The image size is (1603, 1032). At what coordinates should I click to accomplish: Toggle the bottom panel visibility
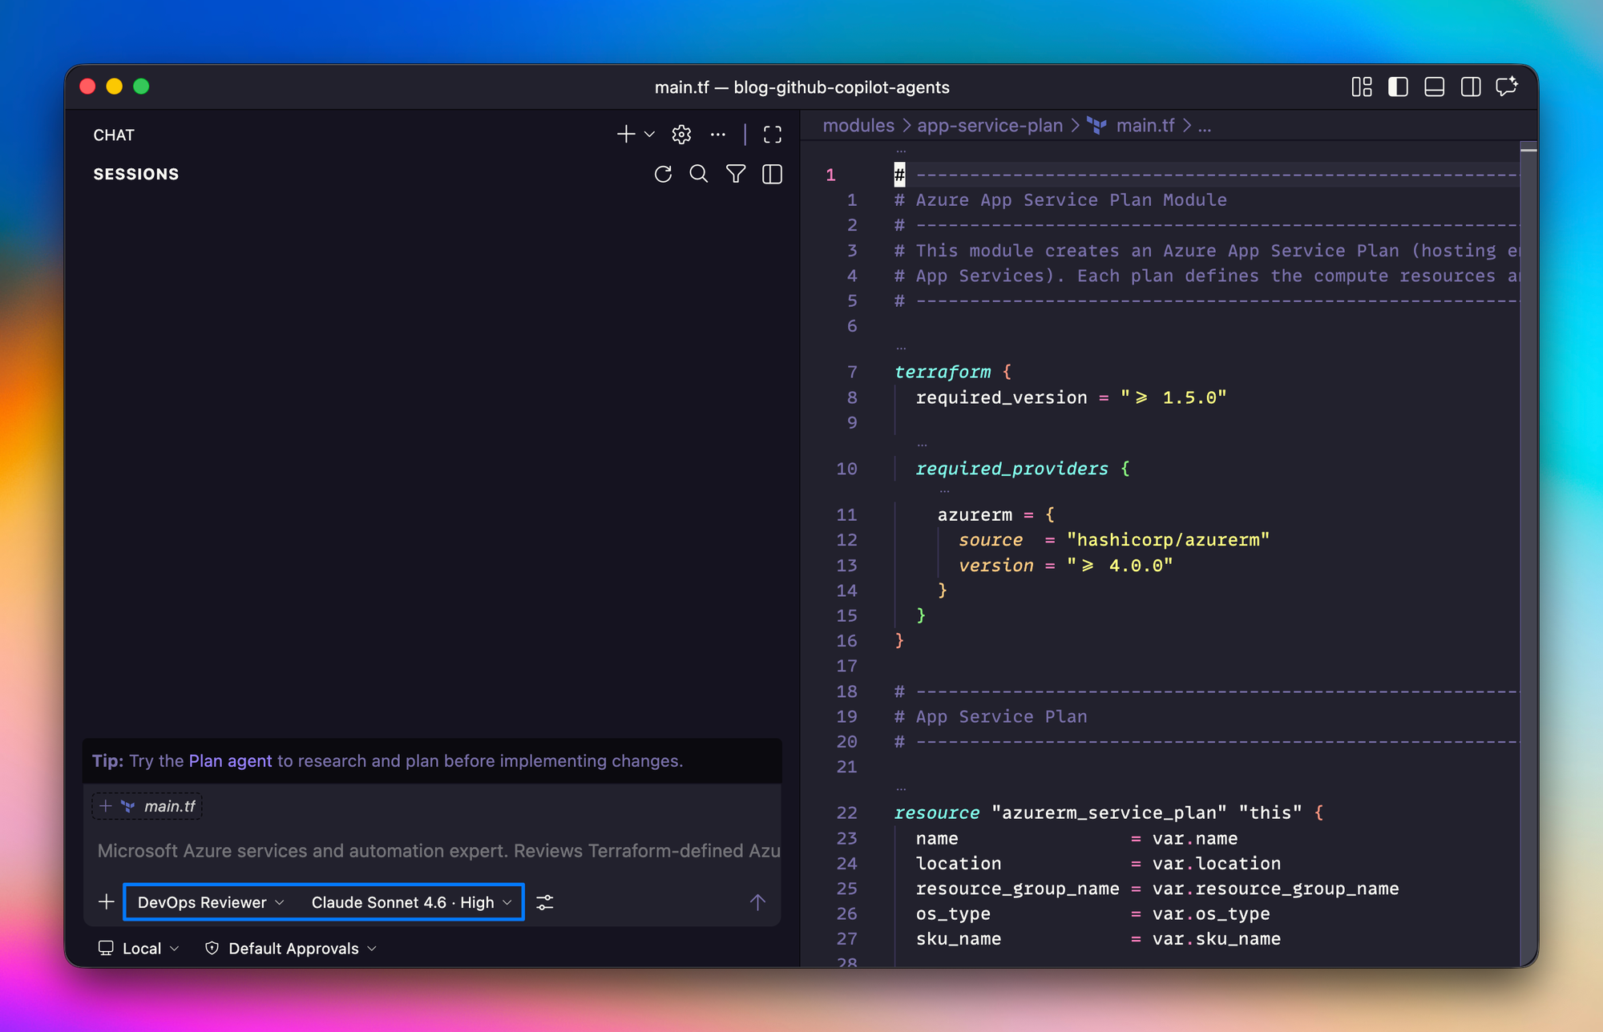[x=1434, y=87]
